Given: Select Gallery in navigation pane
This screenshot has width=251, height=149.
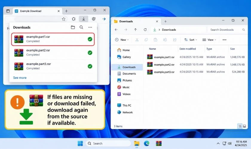Looking at the screenshot, I should (127, 57).
